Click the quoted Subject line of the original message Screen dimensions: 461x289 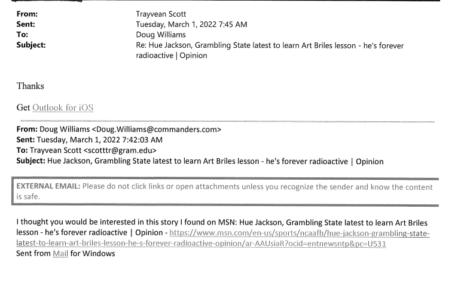pos(200,161)
